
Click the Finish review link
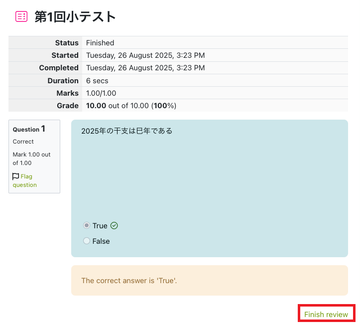coord(326,314)
